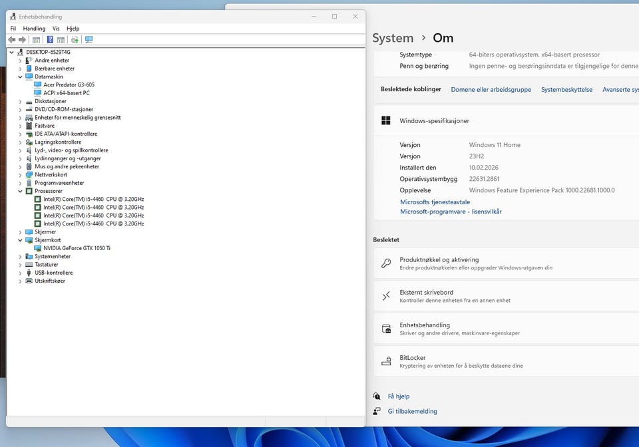Click the back arrow in Device Manager toolbar
This screenshot has width=639, height=447.
tap(12, 40)
